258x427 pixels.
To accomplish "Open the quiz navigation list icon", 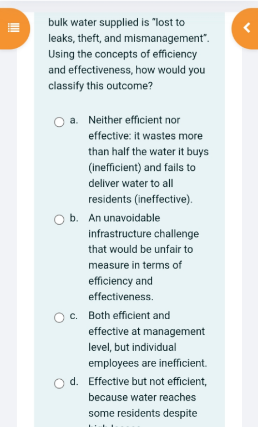I will point(13,28).
